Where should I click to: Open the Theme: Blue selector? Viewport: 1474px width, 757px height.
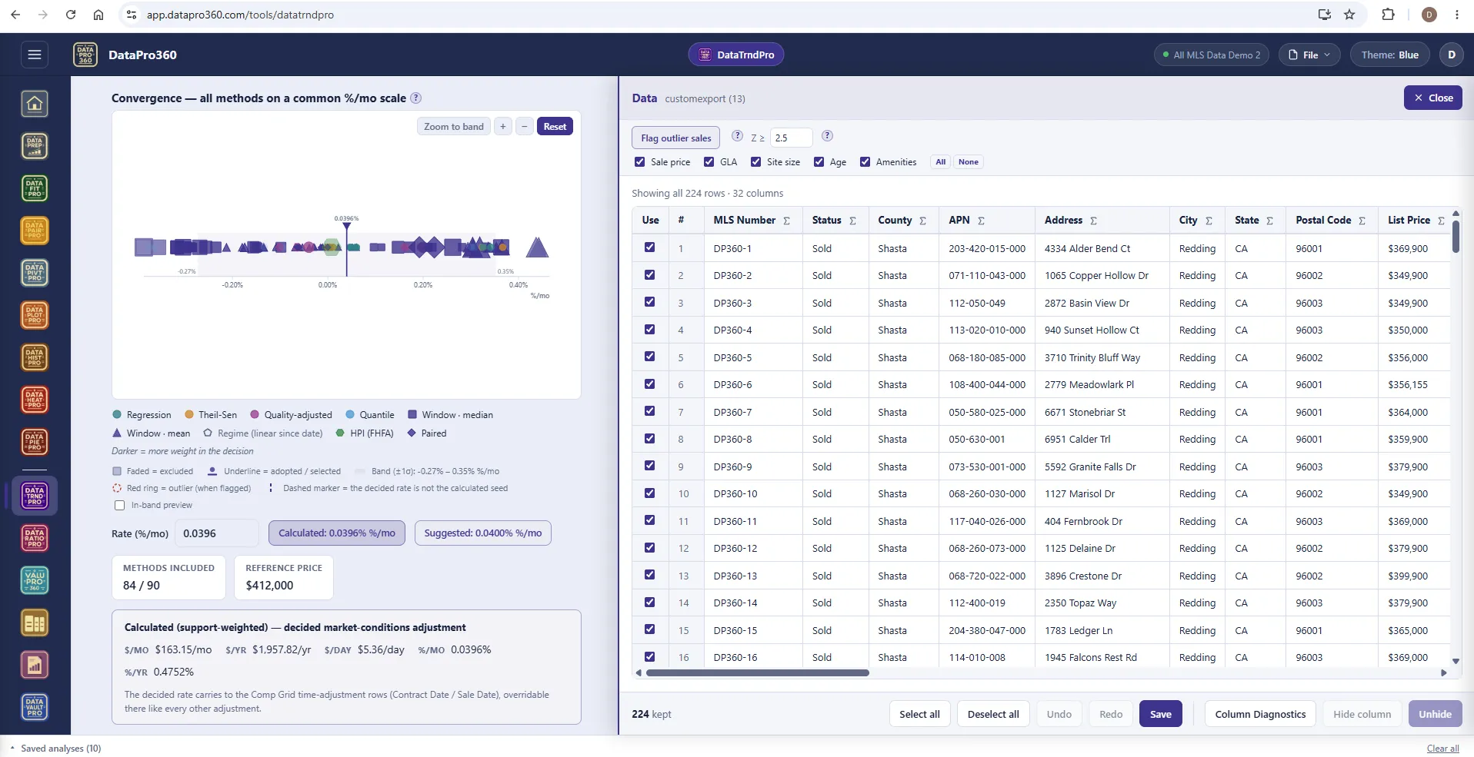(1389, 55)
